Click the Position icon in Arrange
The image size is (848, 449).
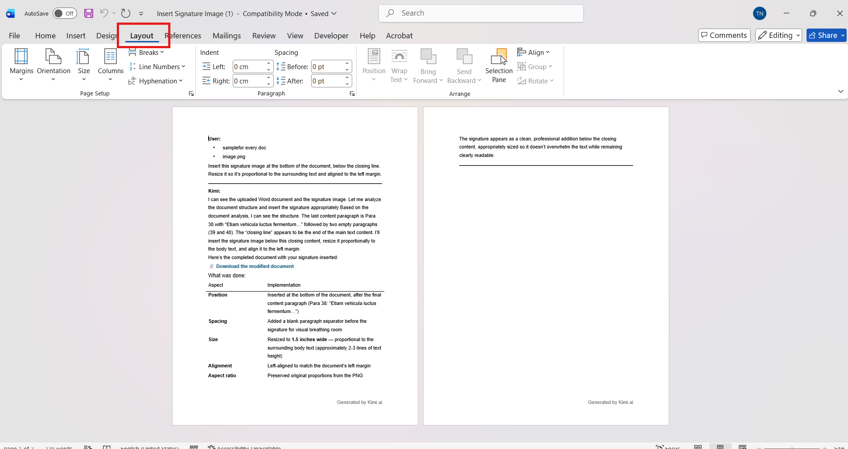374,65
